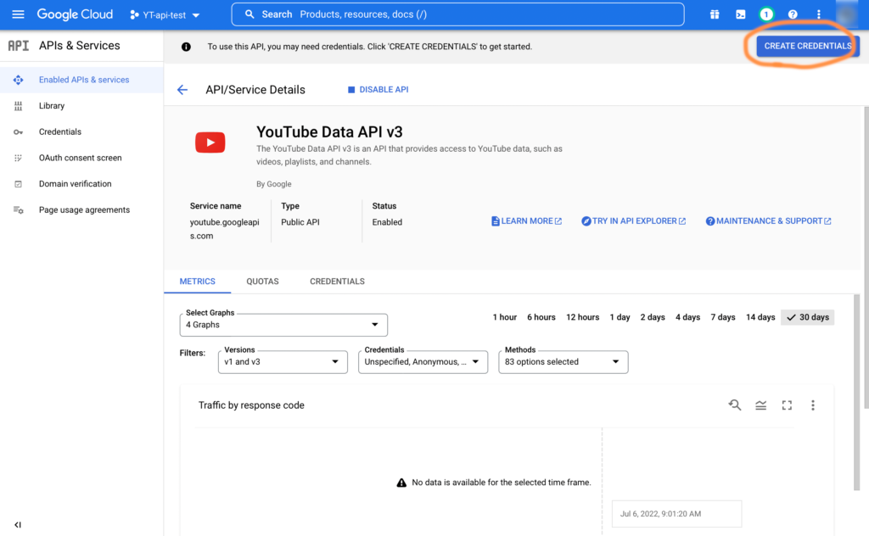The width and height of the screenshot is (869, 536).
Task: Open the hamburger navigation menu
Action: (18, 14)
